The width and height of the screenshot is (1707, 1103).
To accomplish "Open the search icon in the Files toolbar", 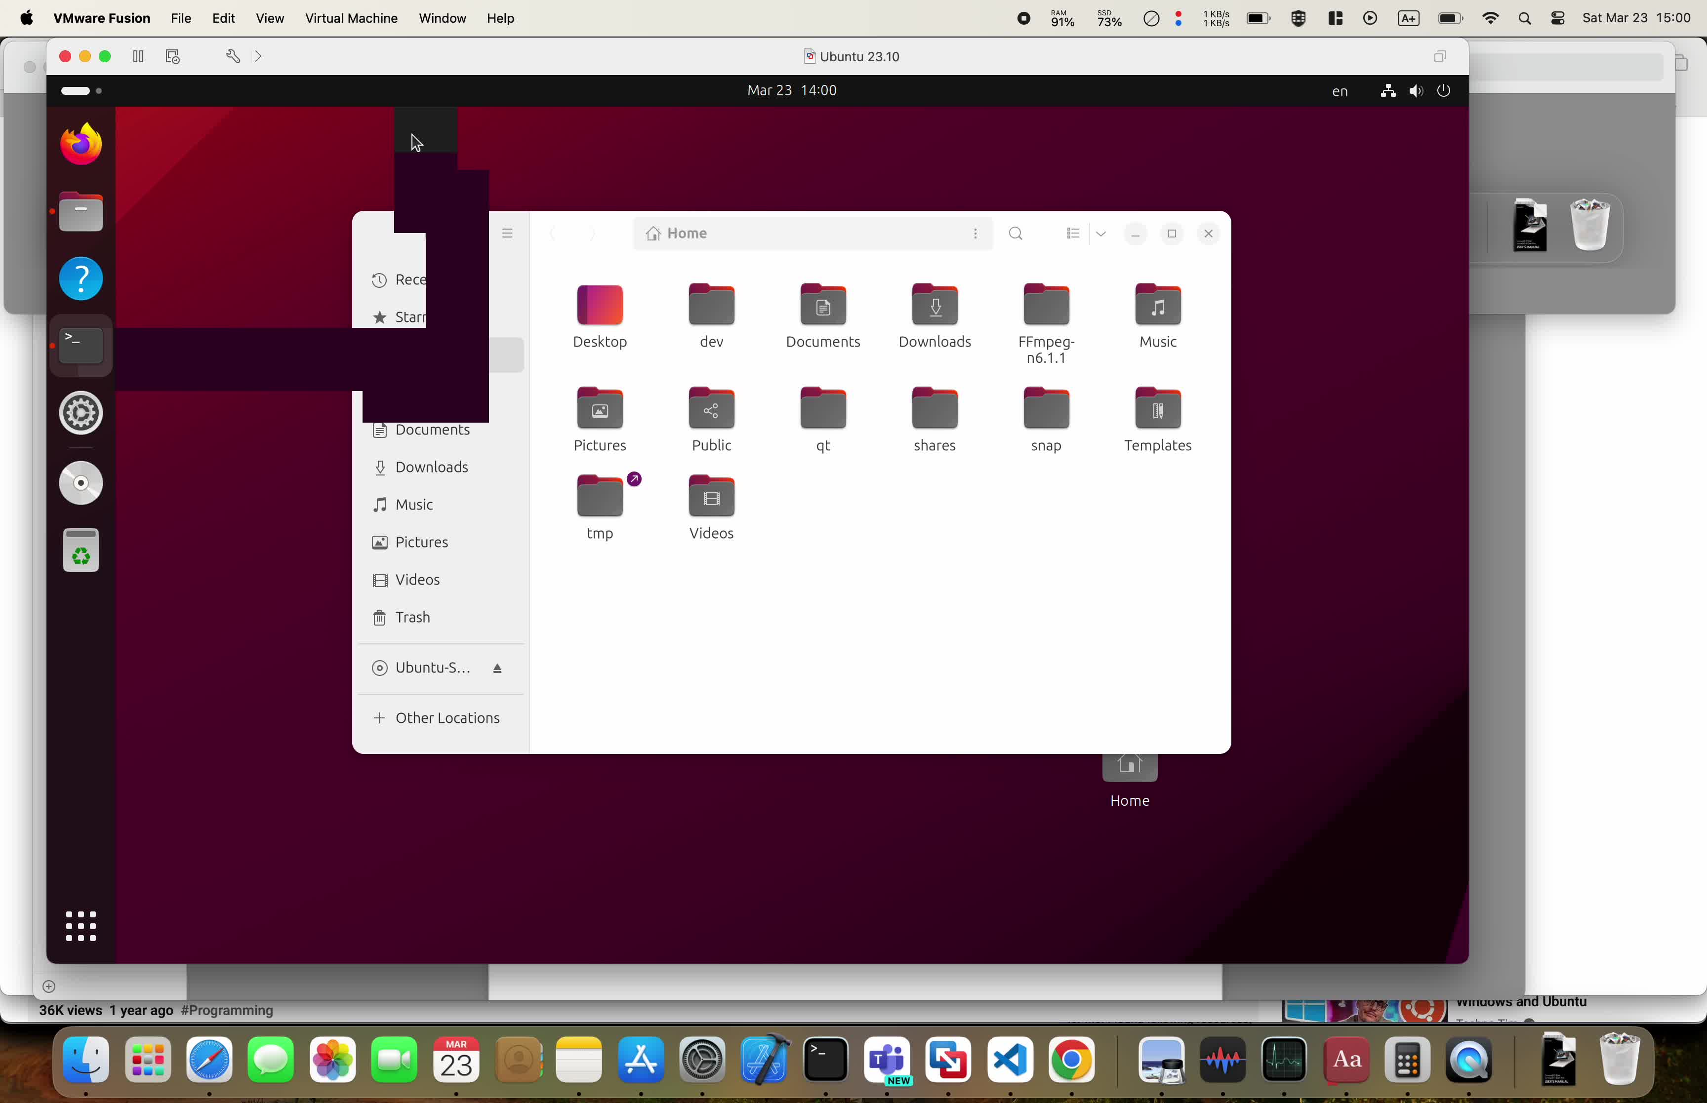I will pyautogui.click(x=1015, y=233).
